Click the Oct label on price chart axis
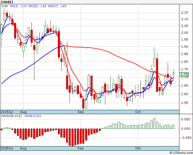The width and height of the screenshot is (193, 155). click(x=138, y=112)
